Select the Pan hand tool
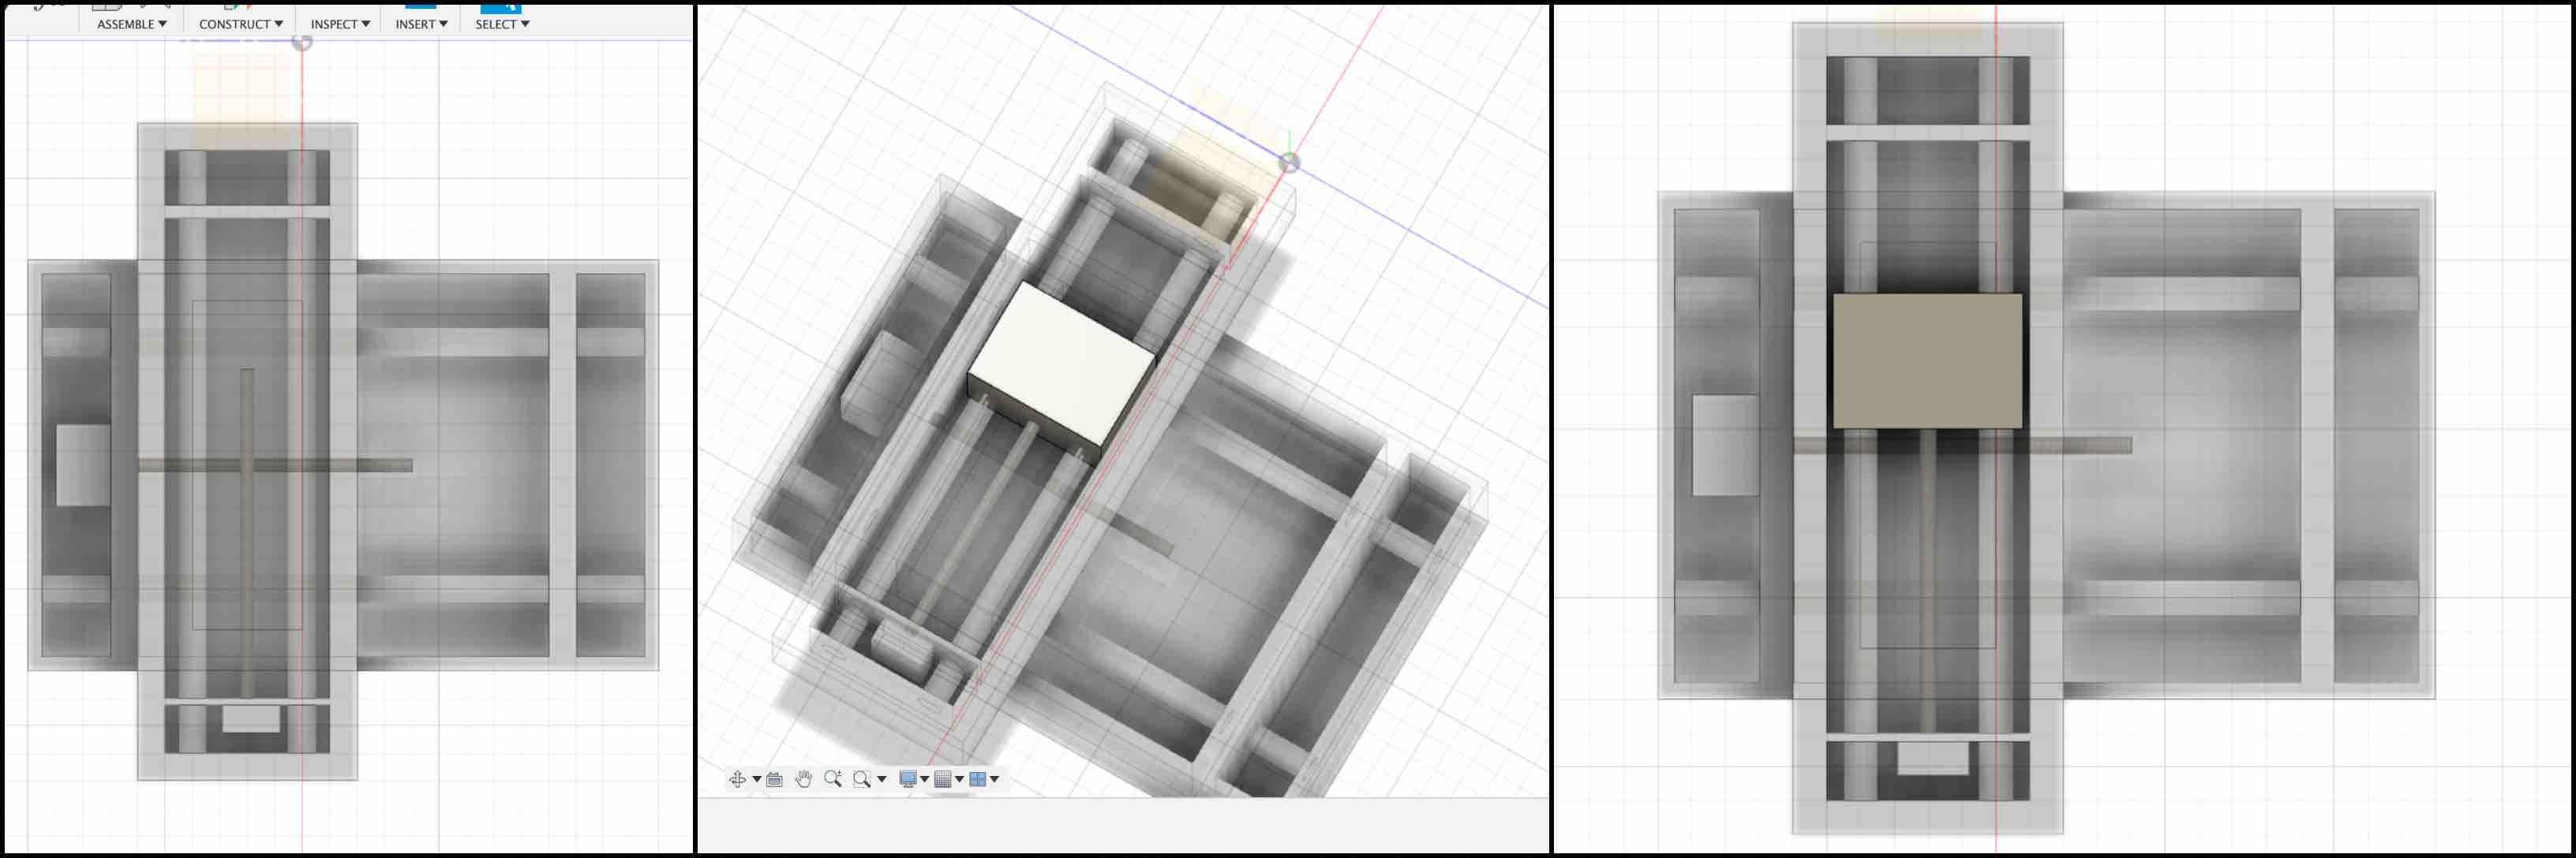2576x858 pixels. [803, 779]
